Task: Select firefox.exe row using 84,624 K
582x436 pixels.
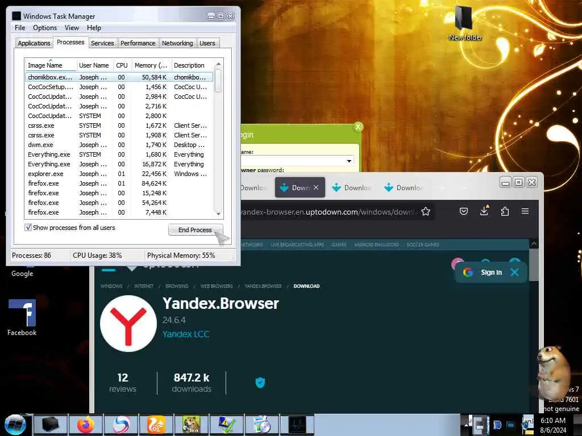Action: (119, 183)
